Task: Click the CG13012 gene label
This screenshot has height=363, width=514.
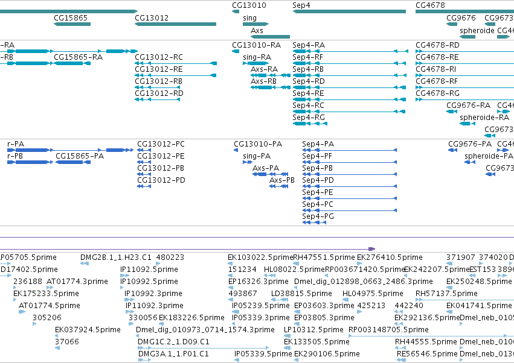Action: [152, 17]
